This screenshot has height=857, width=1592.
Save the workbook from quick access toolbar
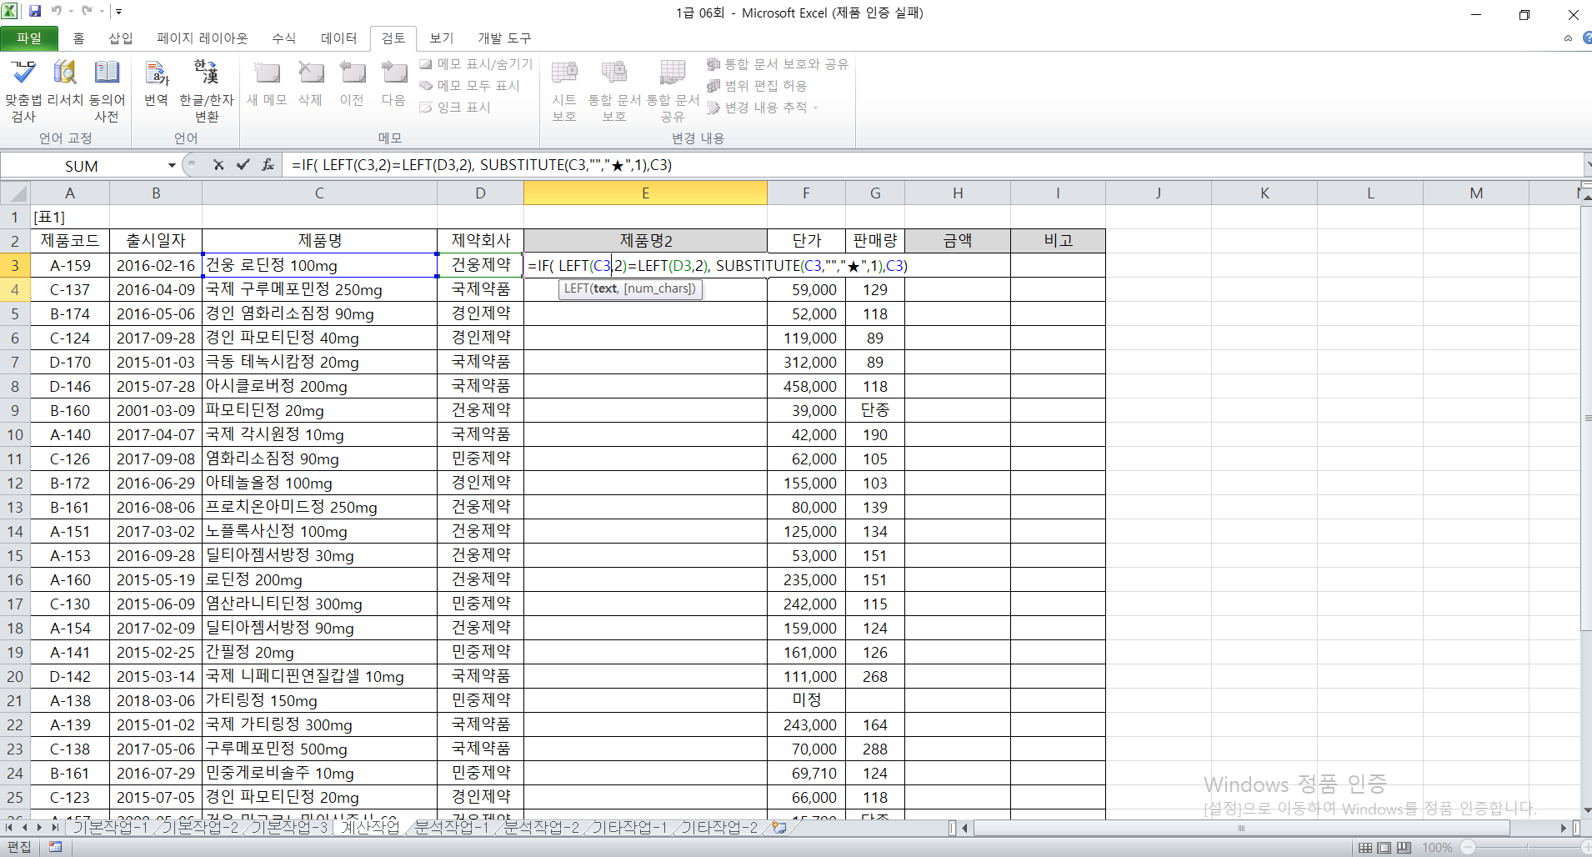click(35, 12)
